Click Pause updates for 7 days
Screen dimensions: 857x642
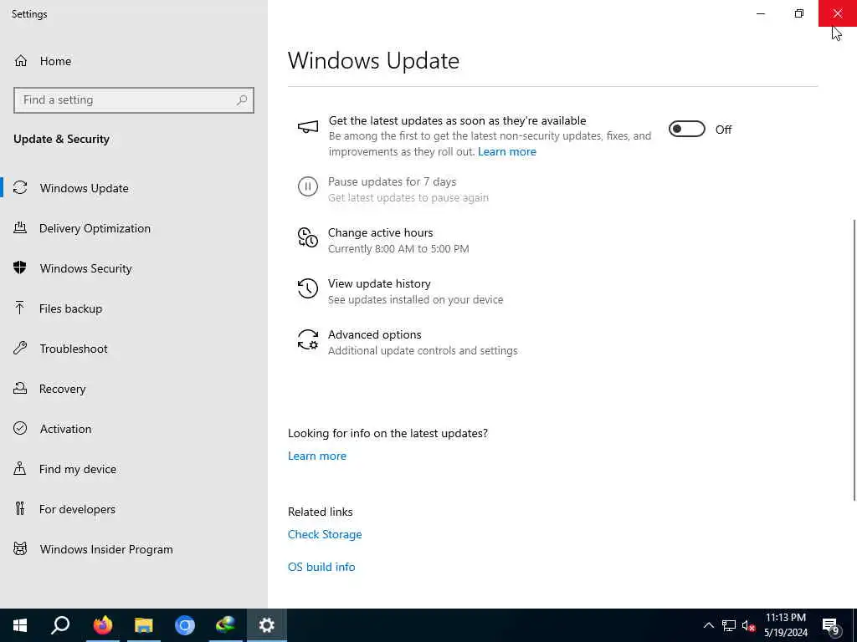(392, 181)
